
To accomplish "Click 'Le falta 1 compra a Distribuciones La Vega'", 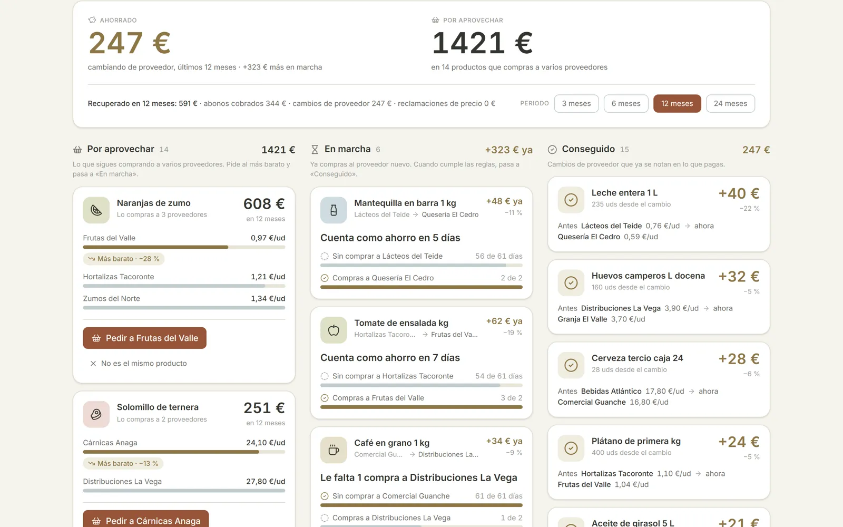I will click(x=419, y=478).
